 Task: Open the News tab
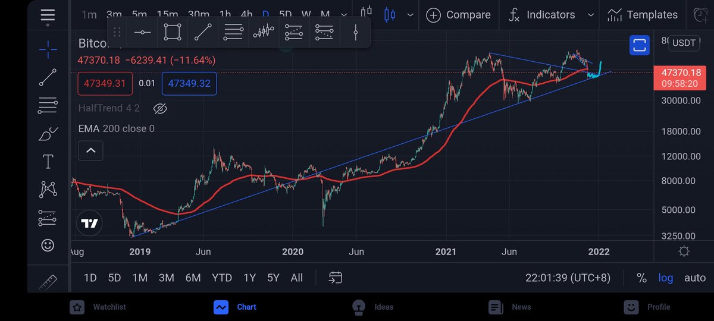coord(509,307)
